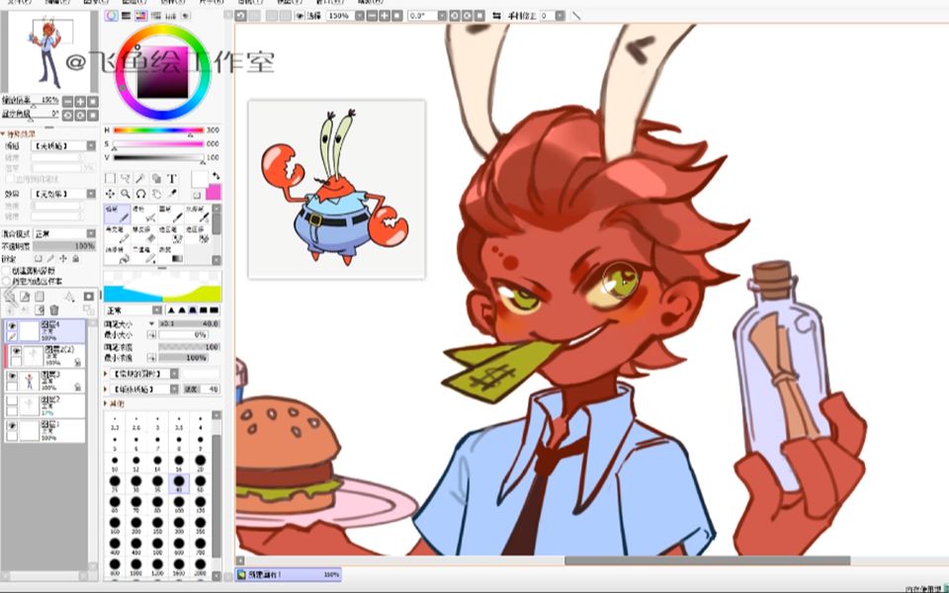Screen dimensions: 949x593
Task: Select the lasso tool
Action: coord(126,179)
